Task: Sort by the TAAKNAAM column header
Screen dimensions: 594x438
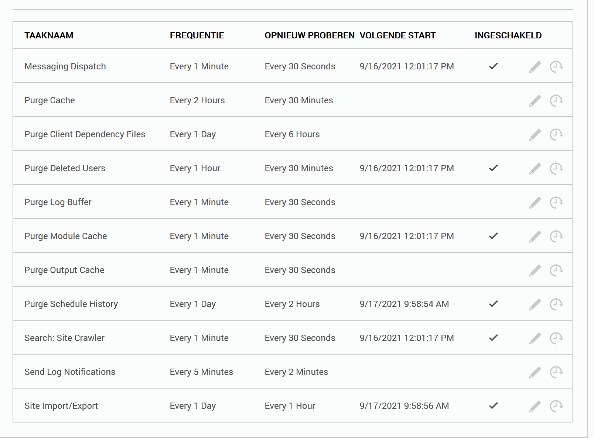Action: click(x=49, y=35)
